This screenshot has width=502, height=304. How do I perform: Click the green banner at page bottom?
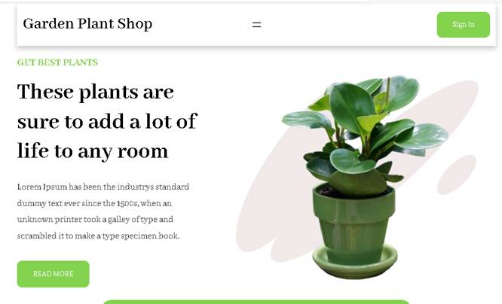click(x=256, y=302)
